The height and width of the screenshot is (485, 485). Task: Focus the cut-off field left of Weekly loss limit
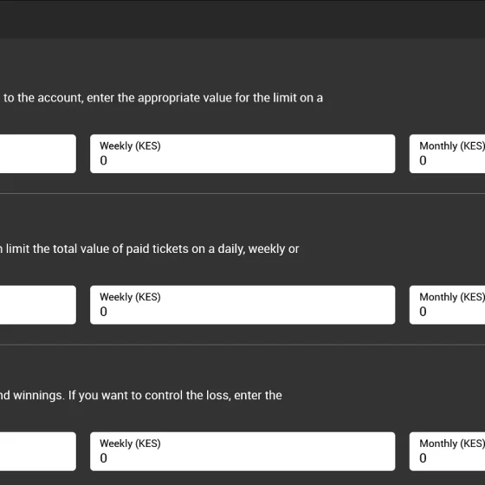pos(38,451)
